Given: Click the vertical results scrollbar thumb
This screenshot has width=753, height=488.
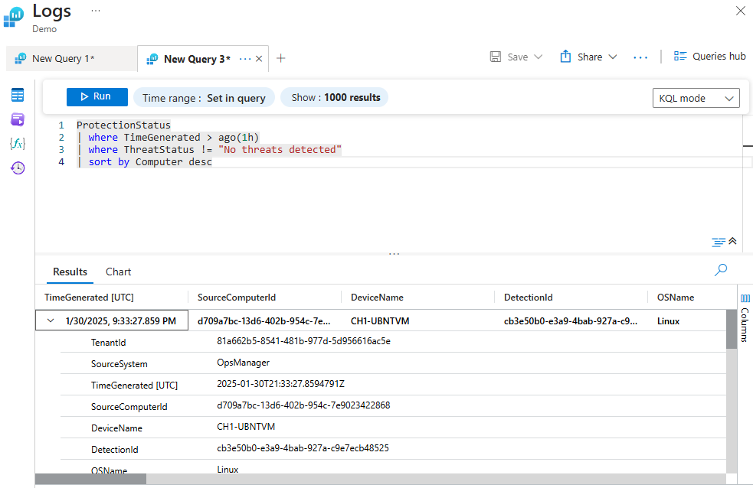Looking at the screenshot, I should click(x=731, y=330).
